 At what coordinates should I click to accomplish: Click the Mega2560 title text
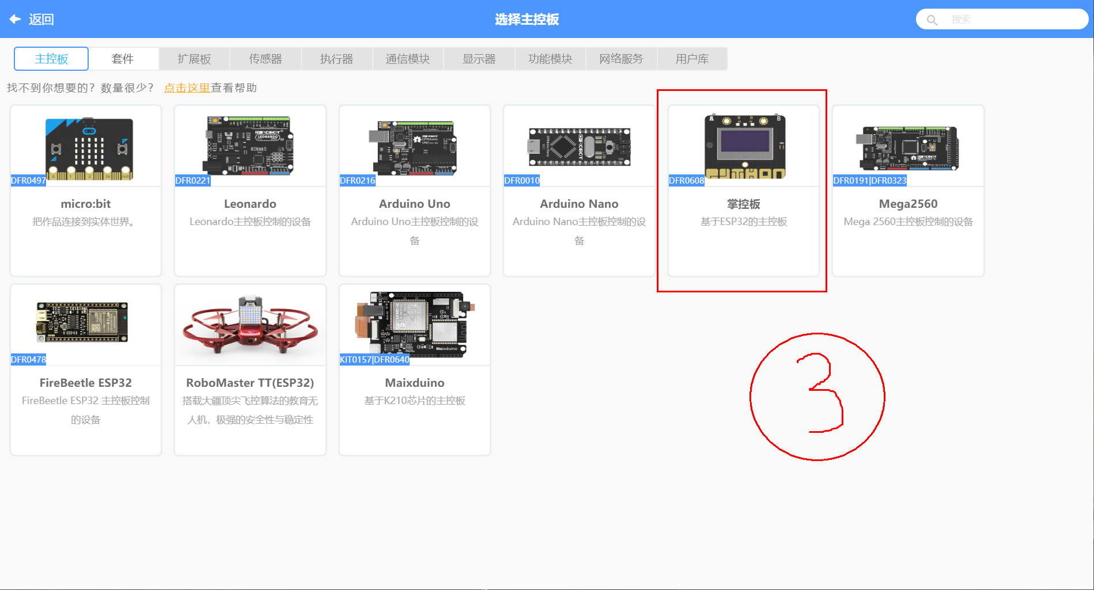pos(908,204)
